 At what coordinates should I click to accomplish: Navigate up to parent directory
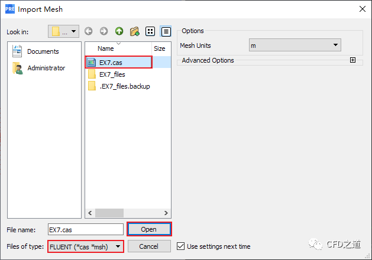click(119, 31)
